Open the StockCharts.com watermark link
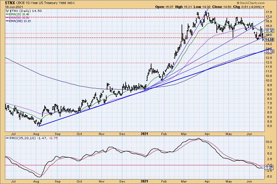277x184 pixels. (x=251, y=3)
